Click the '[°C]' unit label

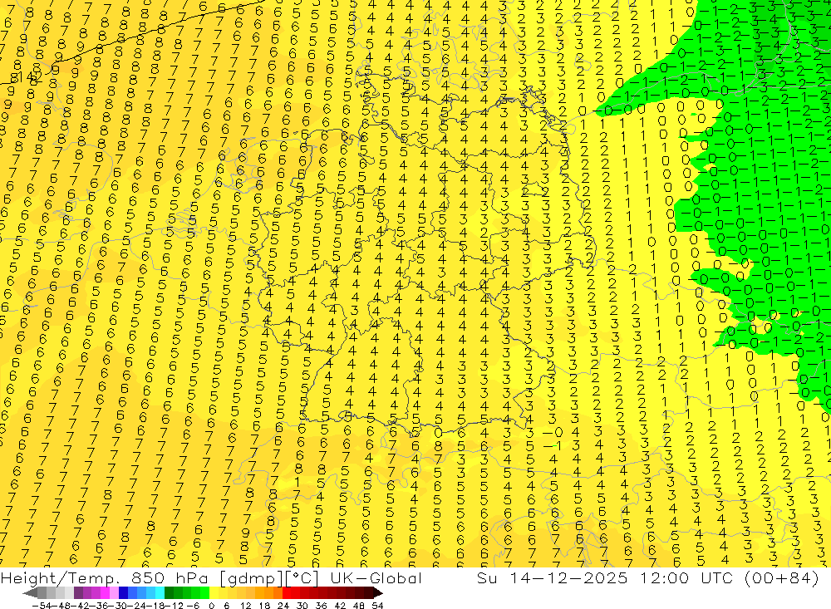302,578
